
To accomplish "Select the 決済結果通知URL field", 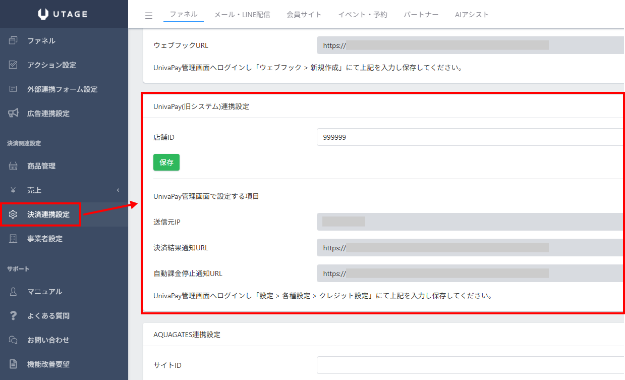I will coord(469,248).
